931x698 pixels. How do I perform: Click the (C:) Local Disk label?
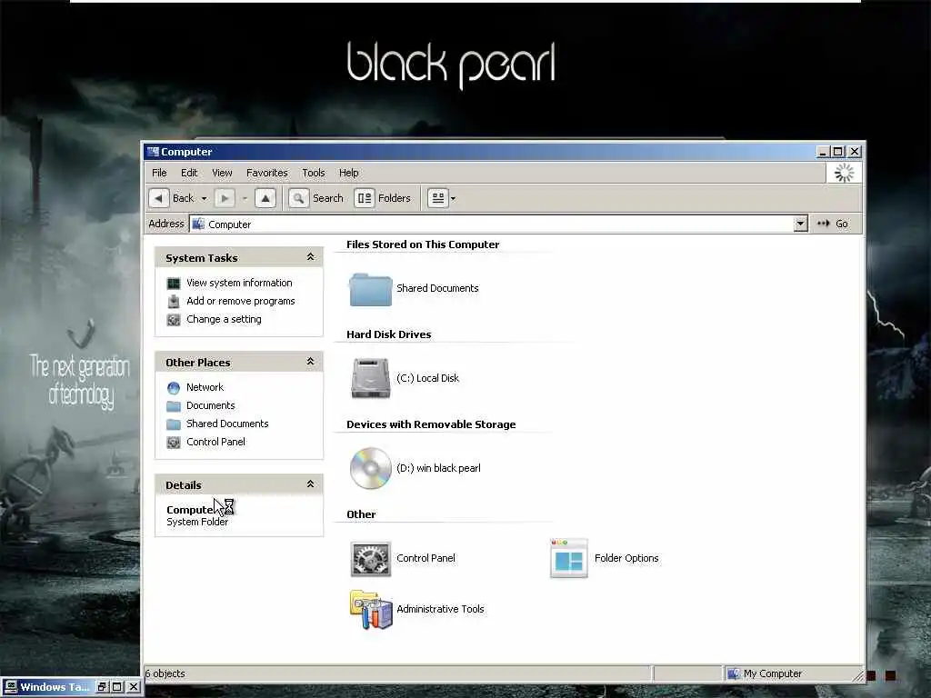pos(427,378)
